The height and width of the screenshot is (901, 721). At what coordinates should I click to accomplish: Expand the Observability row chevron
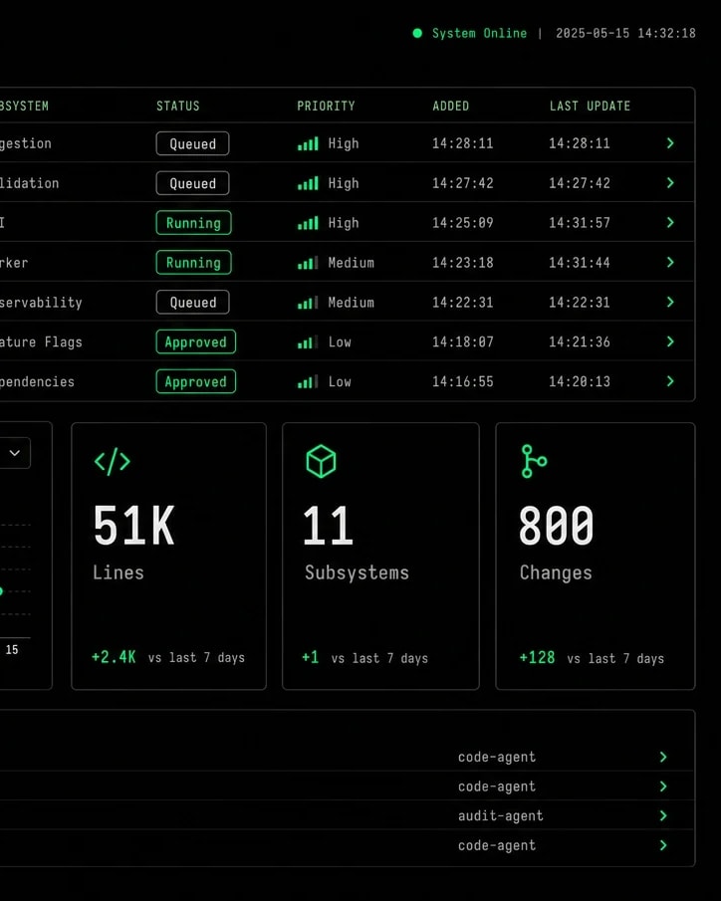pyautogui.click(x=670, y=302)
